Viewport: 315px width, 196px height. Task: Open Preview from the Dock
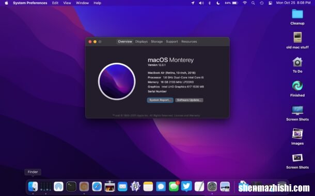[225, 186]
